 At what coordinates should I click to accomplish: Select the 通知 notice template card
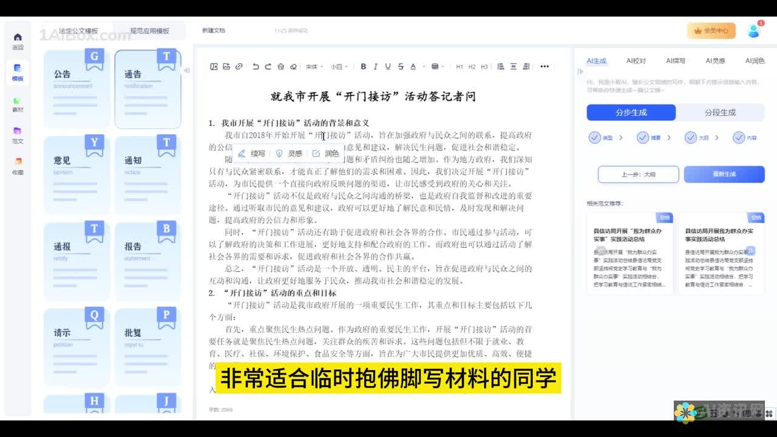[148, 175]
